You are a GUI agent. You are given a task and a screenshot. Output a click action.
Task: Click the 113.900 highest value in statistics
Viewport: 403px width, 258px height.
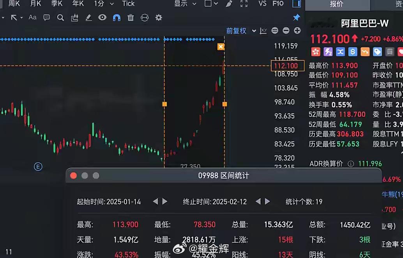click(x=125, y=225)
